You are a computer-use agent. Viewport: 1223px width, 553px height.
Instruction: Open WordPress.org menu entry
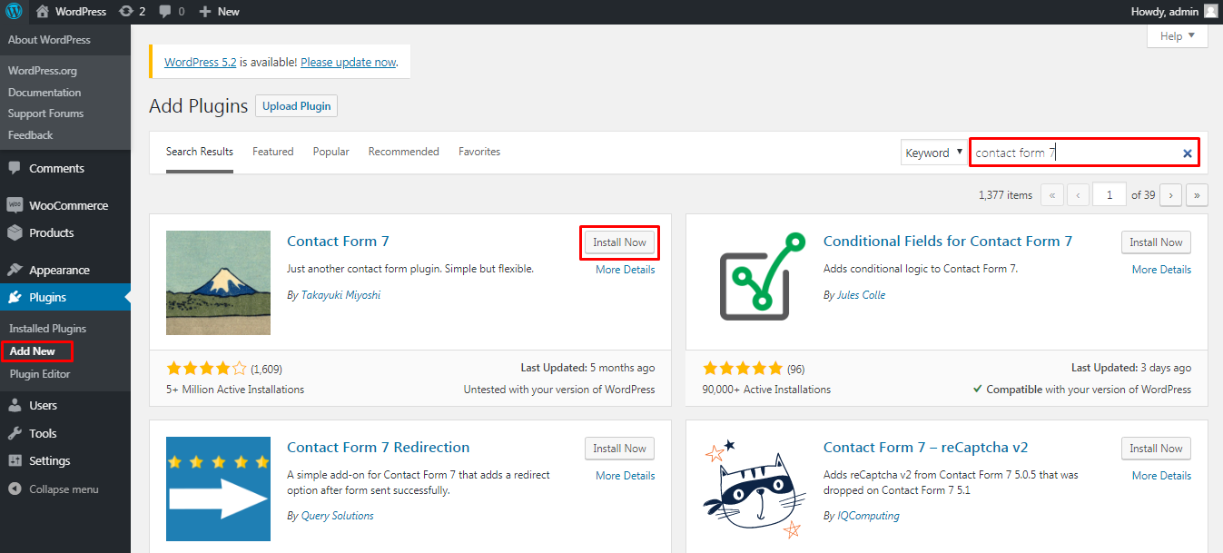click(43, 71)
